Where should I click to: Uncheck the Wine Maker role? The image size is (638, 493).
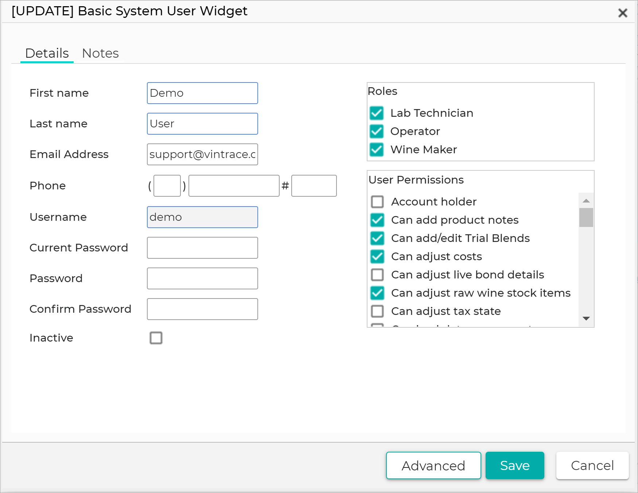[x=376, y=150]
